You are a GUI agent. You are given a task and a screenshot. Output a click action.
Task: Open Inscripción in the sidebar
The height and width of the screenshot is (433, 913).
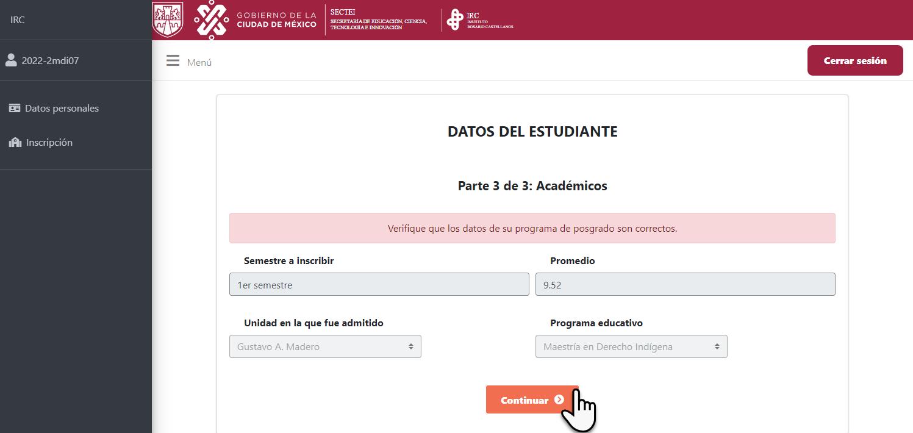41,143
